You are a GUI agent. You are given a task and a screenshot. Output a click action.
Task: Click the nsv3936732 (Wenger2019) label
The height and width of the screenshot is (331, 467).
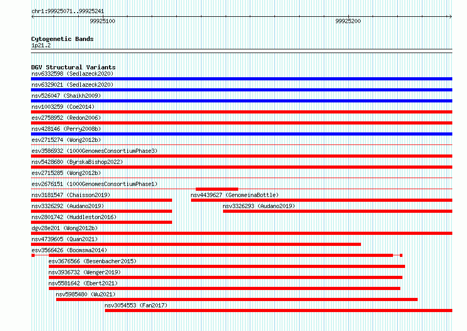[84, 272]
